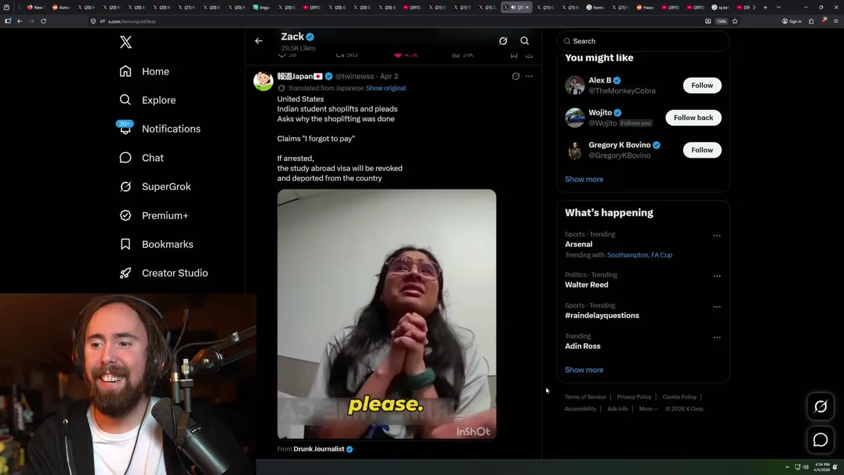The image size is (844, 475).
Task: Open SuperGrok icon in sidebar
Action: (125, 187)
